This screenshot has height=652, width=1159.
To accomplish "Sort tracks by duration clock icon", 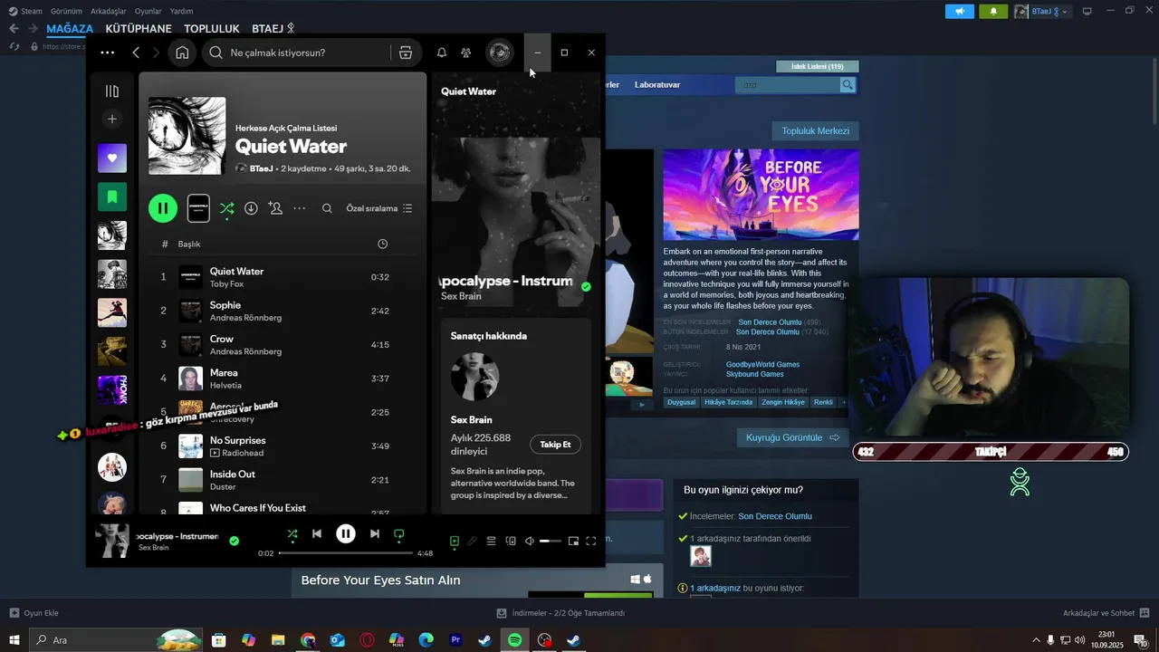I will 382,244.
